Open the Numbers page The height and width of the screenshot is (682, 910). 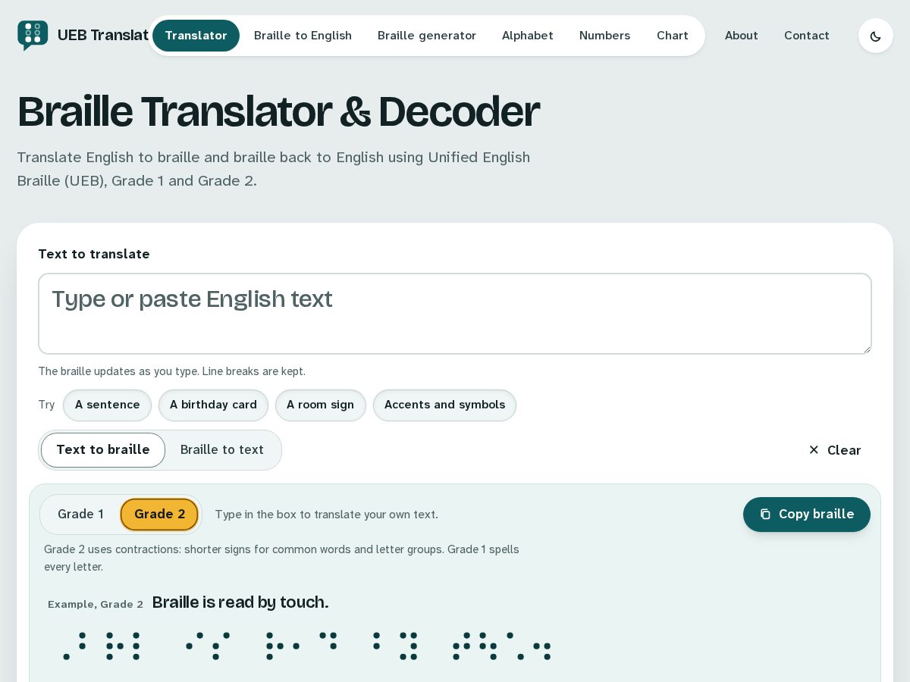click(x=605, y=36)
